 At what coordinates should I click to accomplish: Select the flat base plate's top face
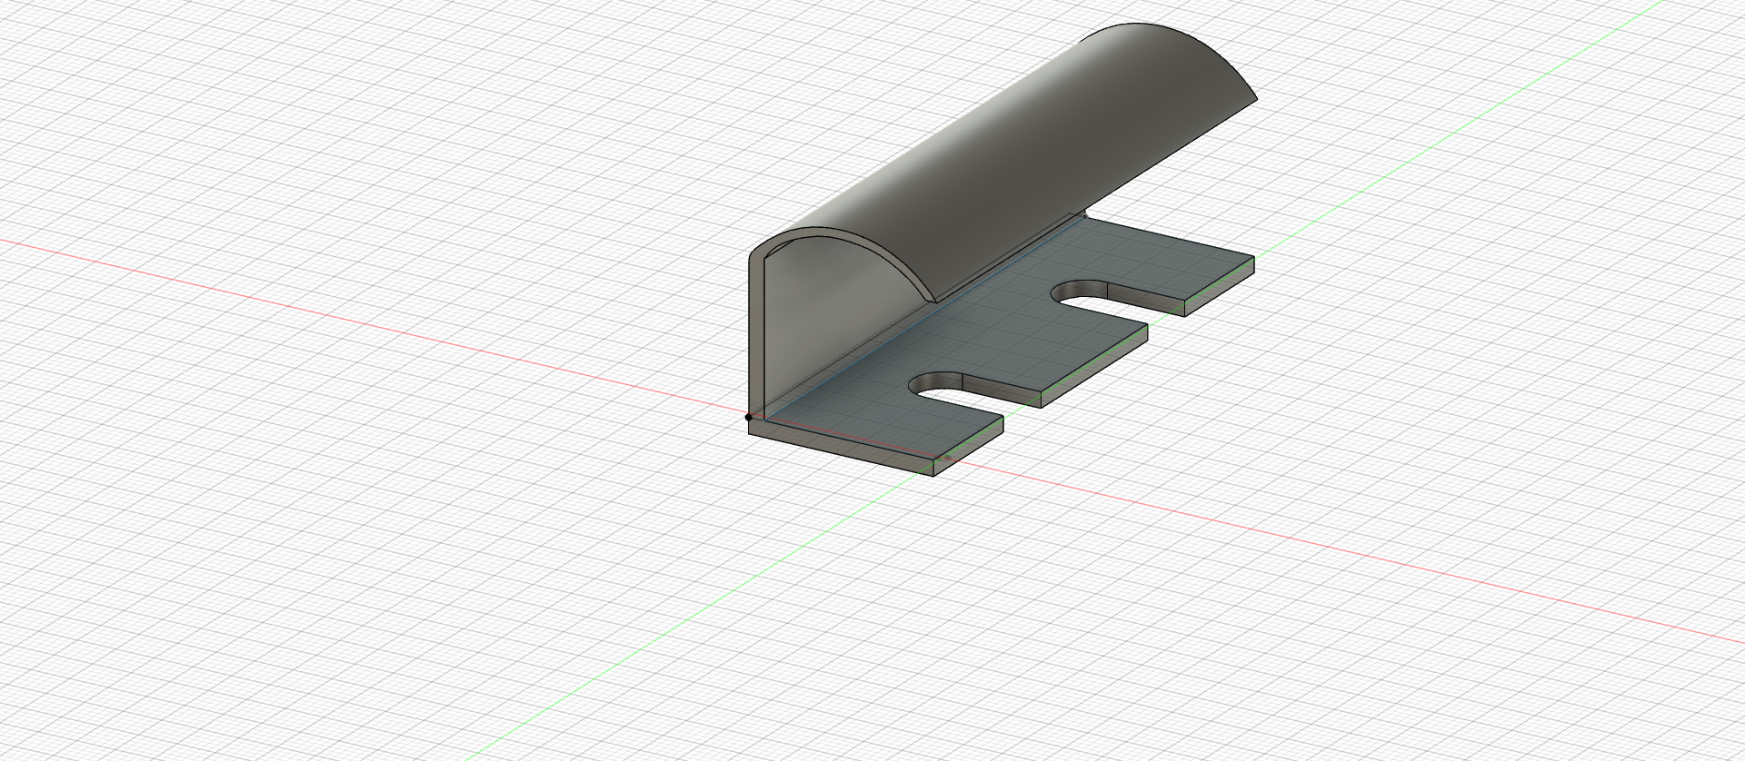(x=982, y=327)
